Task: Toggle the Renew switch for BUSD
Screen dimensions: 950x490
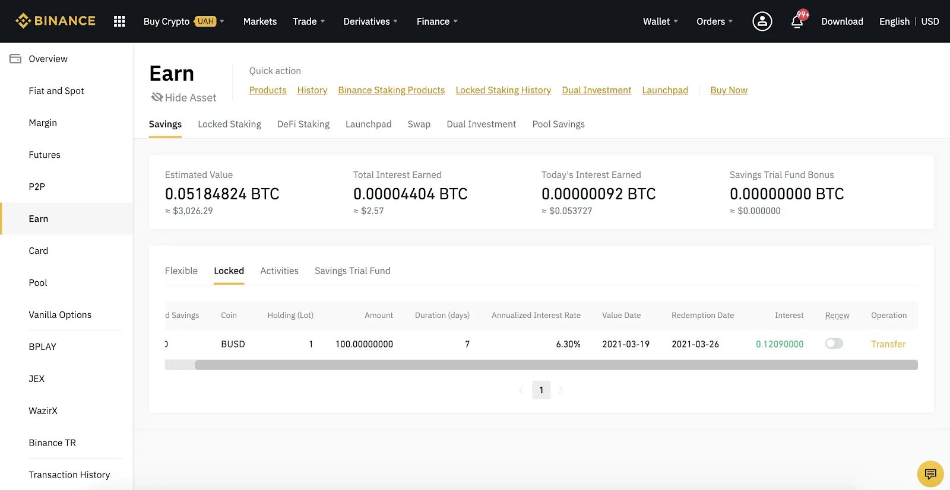Action: click(x=834, y=343)
